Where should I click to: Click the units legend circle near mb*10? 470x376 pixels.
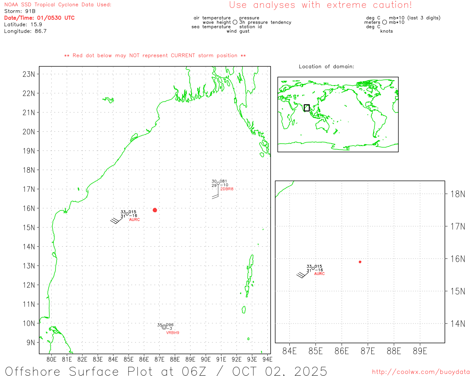pos(384,22)
